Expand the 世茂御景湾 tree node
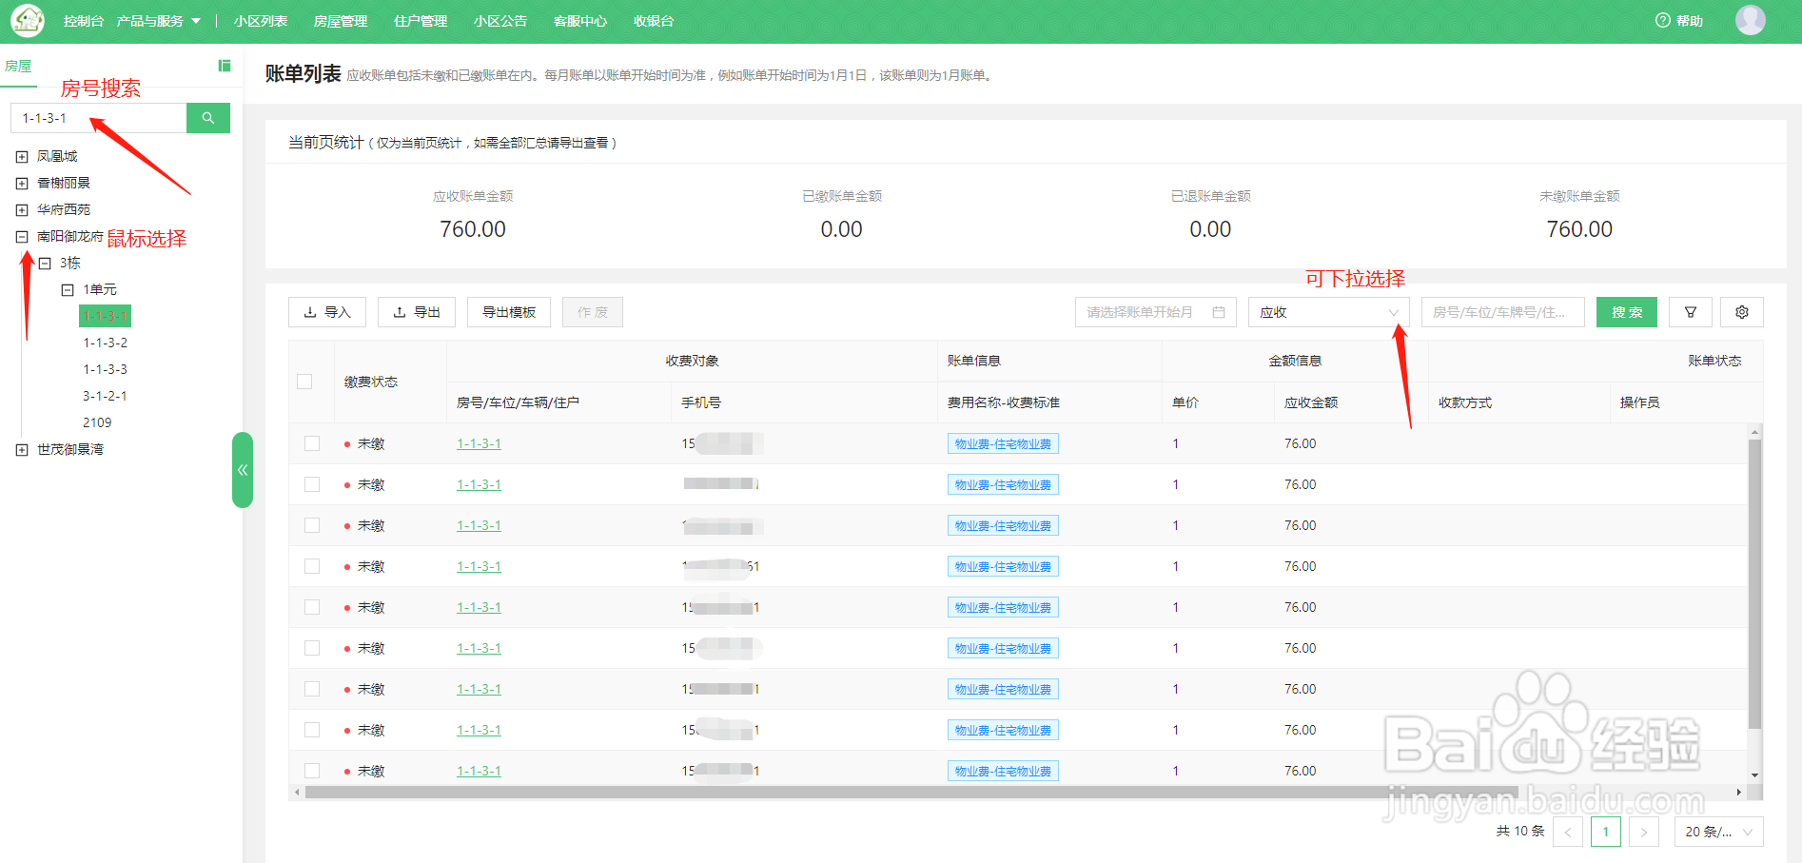The image size is (1802, 863). 21,448
